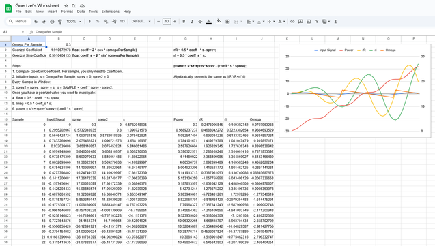This screenshot has width=435, height=246.
Task: Open the Edit menu
Action: (29, 12)
